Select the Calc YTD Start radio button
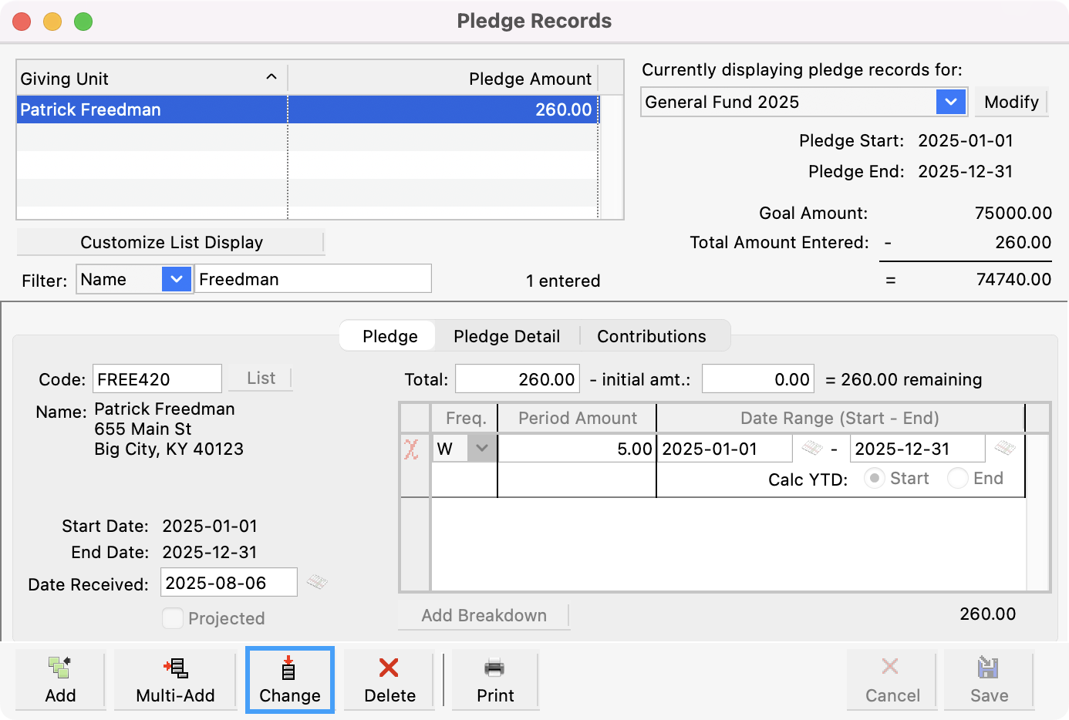 coord(875,478)
